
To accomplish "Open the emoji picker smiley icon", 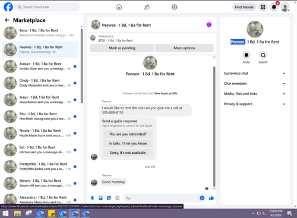I will point(202,198).
